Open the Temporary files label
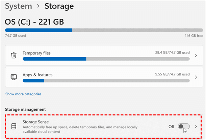206x140 pixels. tap(36, 53)
